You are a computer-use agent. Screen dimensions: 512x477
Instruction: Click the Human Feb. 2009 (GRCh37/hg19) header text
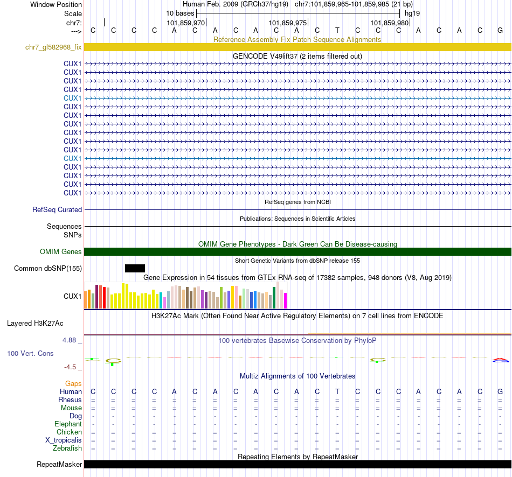click(x=236, y=4)
